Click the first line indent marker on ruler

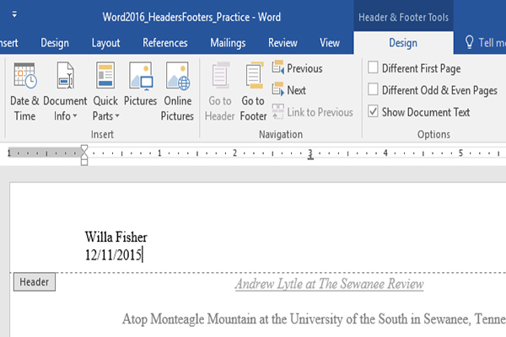point(84,148)
